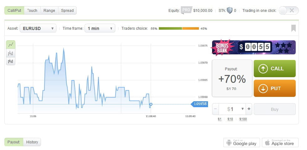Click the 1.05958 current price label
307x150 pixels.
[199, 104]
